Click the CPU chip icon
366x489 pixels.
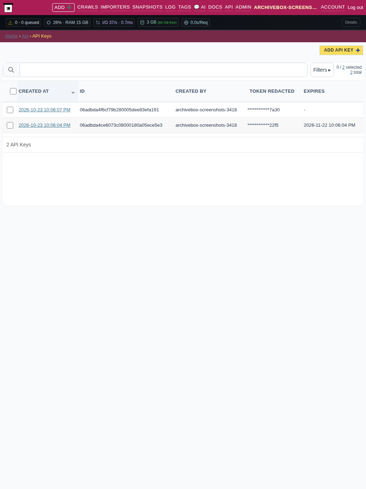click(49, 23)
